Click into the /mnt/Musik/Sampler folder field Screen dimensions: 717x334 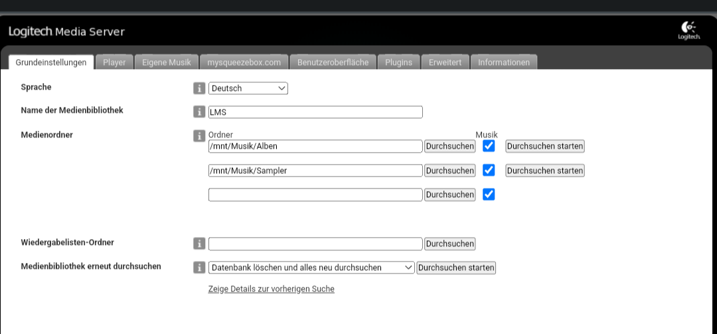(x=315, y=171)
